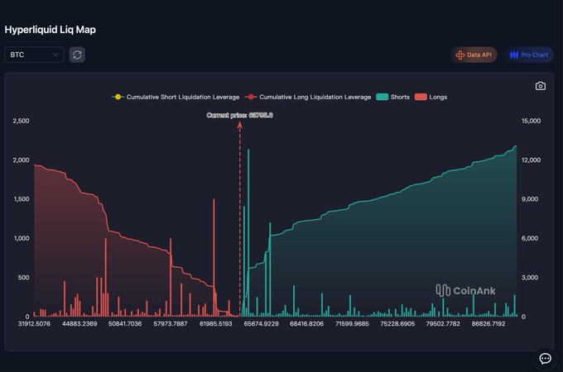
Task: Toggle the Shorts legend series
Action: [x=392, y=97]
